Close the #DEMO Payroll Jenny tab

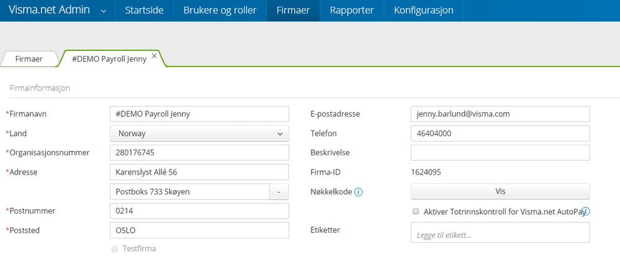(155, 56)
